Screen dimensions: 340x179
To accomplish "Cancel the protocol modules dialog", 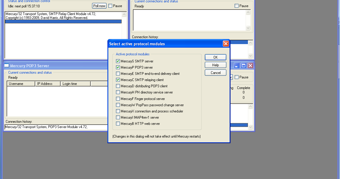I will point(215,73).
